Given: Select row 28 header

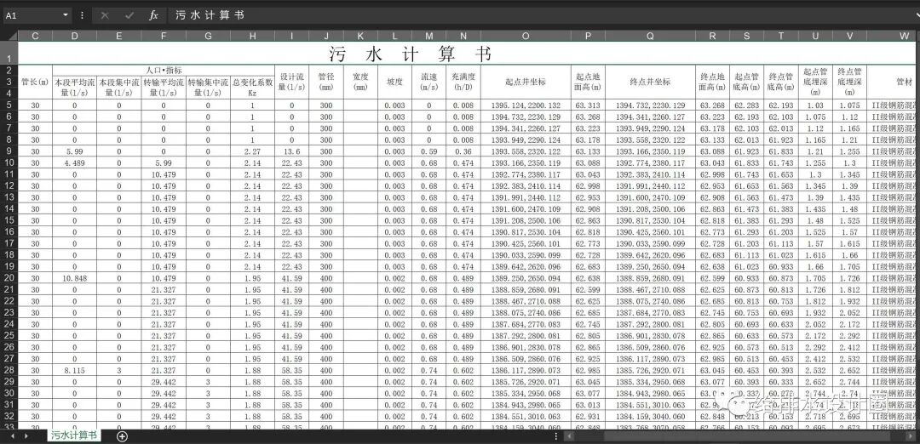Looking at the screenshot, I should [9, 370].
